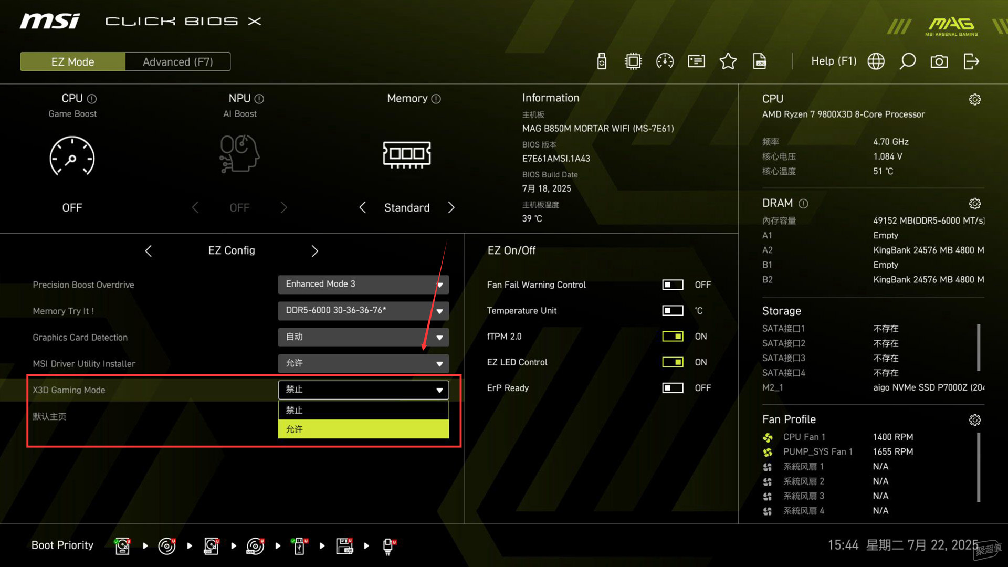
Task: Toggle ErP Ready switch
Action: [x=673, y=388]
